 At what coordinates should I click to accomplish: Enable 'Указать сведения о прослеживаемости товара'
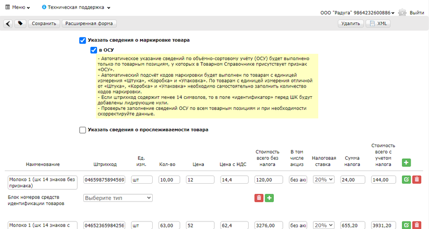pos(83,130)
